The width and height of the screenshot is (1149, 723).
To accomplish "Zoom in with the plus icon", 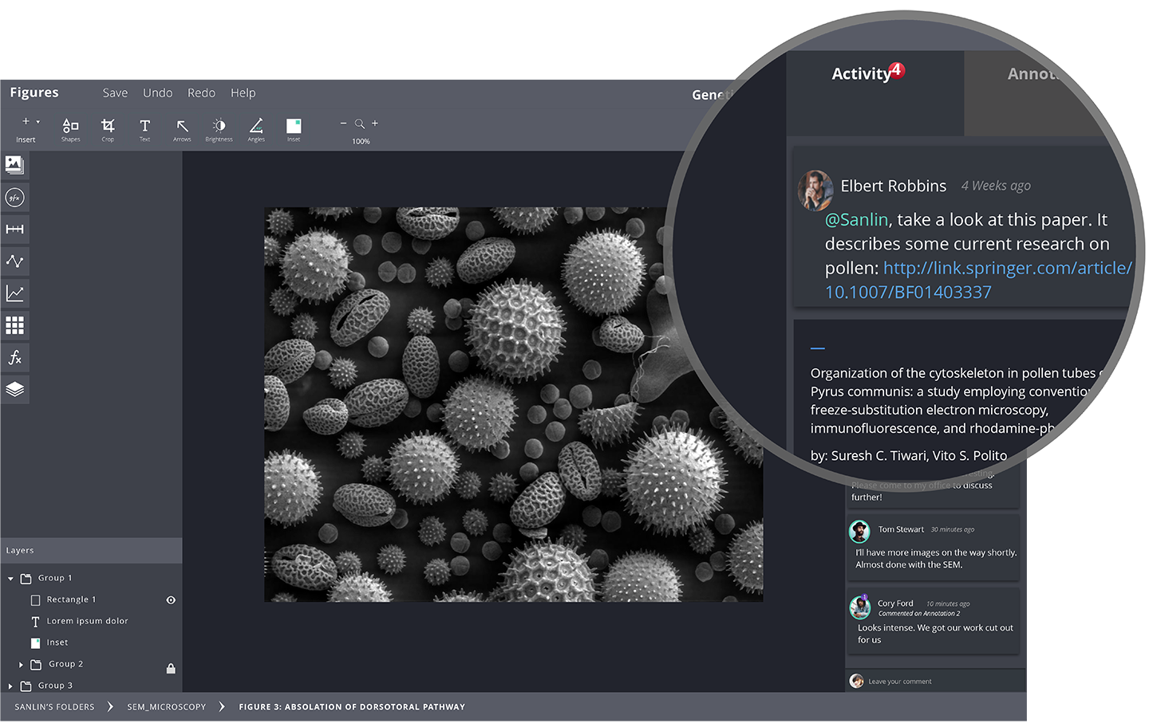I will [375, 124].
